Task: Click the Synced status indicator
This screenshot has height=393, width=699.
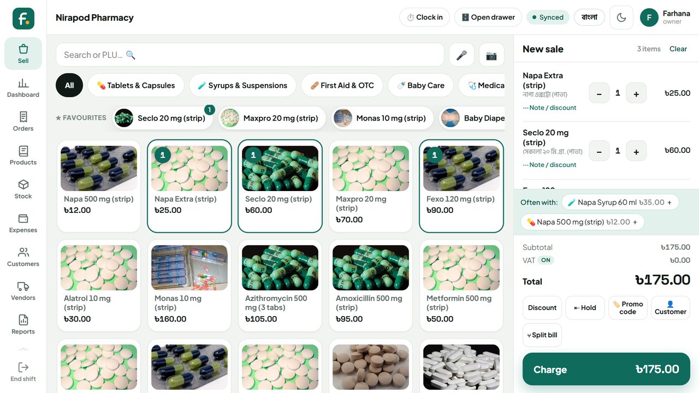Action: pos(548,17)
